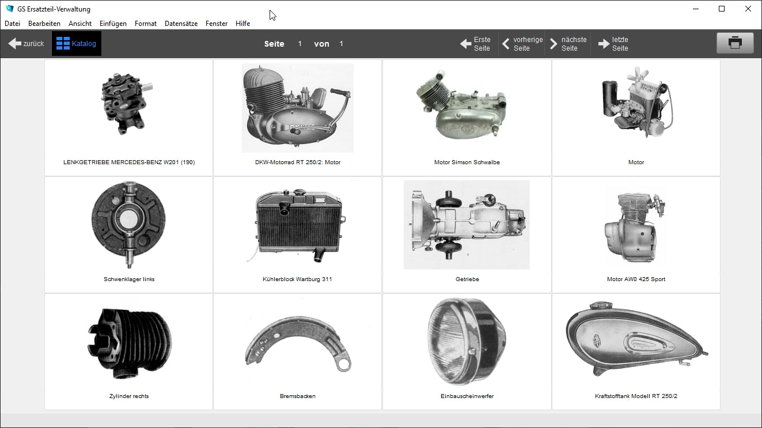762x428 pixels.
Task: Jump to letzte Seite arrow
Action: coord(604,44)
